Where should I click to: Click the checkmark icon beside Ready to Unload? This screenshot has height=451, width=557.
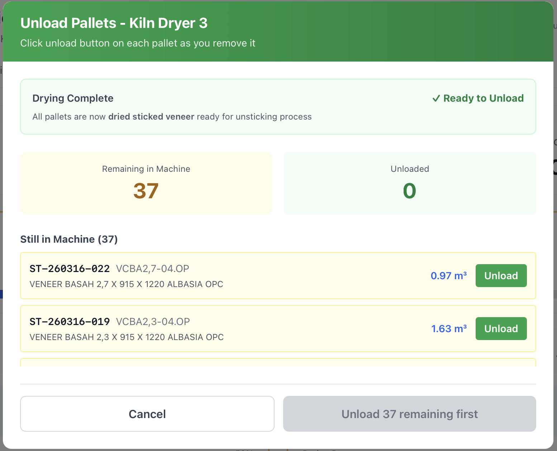coord(436,98)
